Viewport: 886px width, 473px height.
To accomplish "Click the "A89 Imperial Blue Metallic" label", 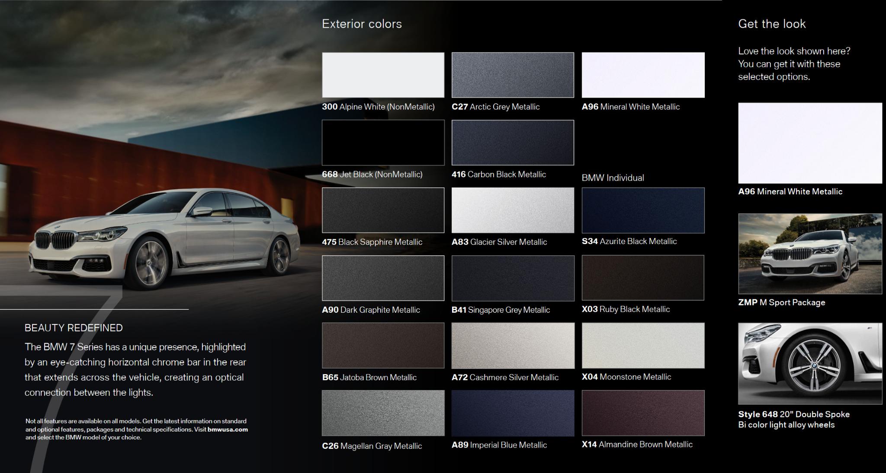I will point(499,445).
